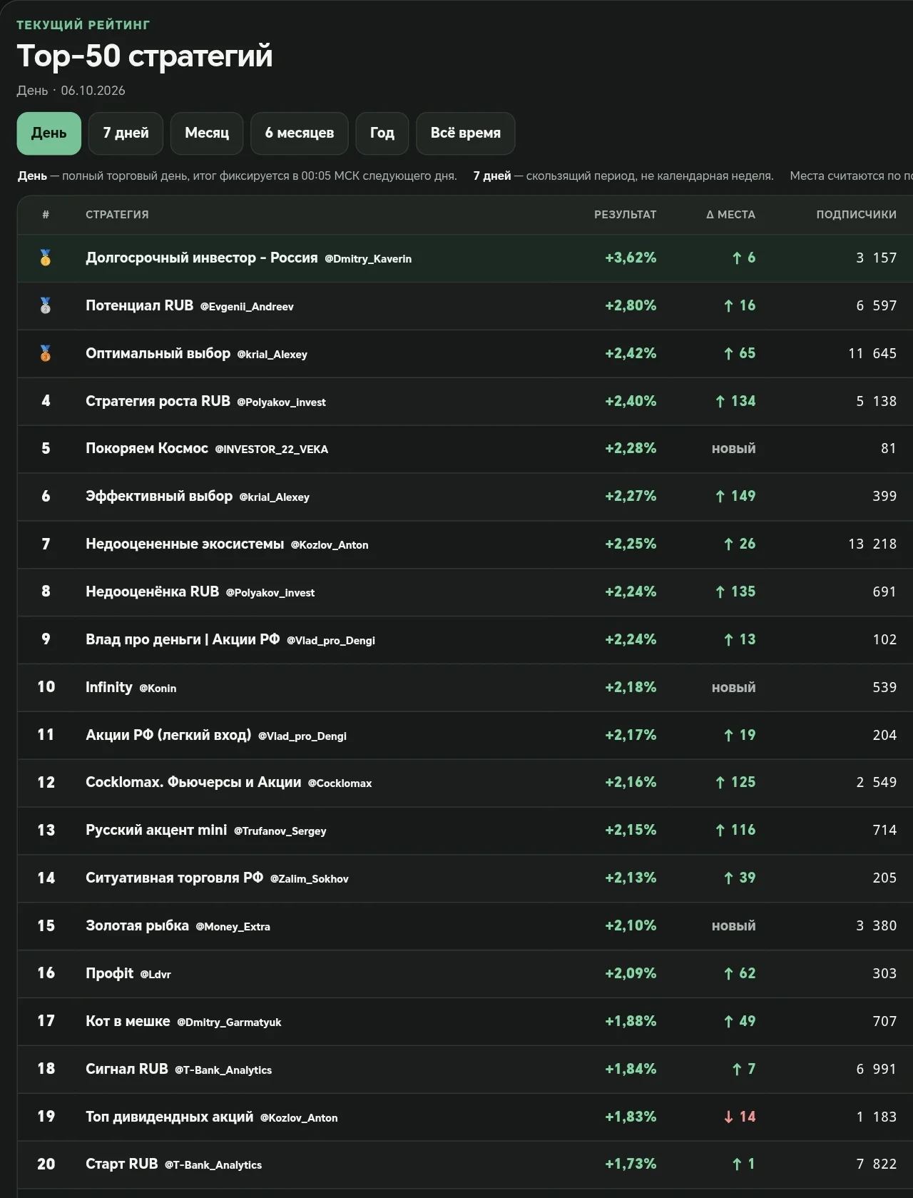Click the +2,09% result of Профит
Screen dimensions: 913x1198
coord(631,973)
